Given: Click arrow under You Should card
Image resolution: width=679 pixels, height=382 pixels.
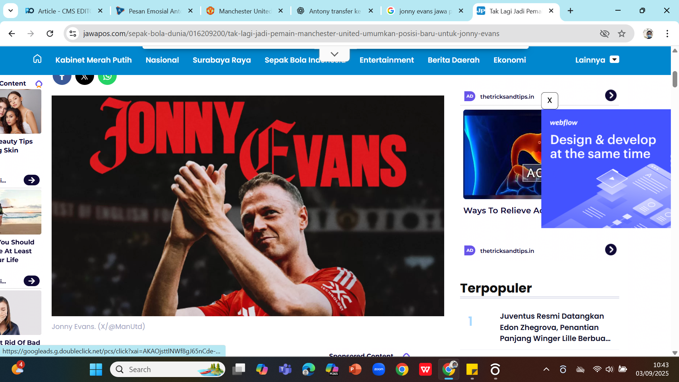Looking at the screenshot, I should click(x=31, y=281).
